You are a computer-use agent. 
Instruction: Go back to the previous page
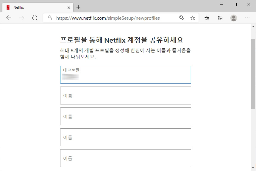(x=9, y=18)
